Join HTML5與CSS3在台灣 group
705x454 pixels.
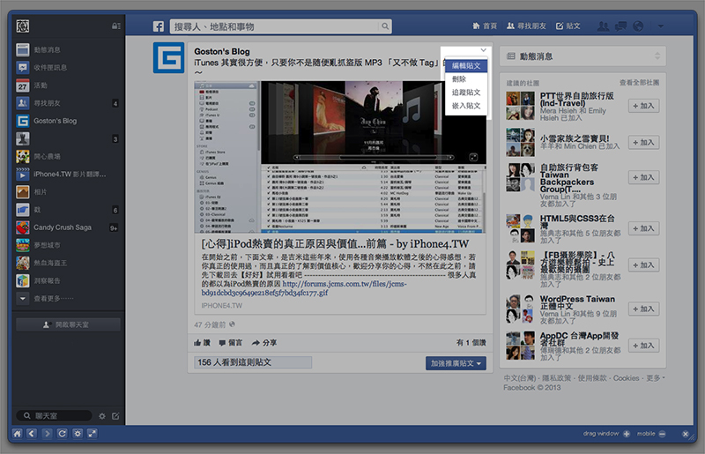tap(643, 228)
